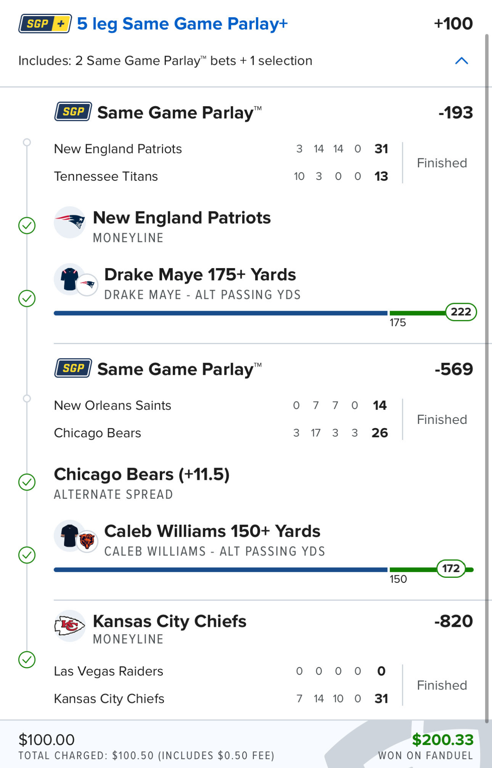Collapse the parlay details with the blue chevron
Viewport: 492px width, 768px height.
pyautogui.click(x=461, y=61)
